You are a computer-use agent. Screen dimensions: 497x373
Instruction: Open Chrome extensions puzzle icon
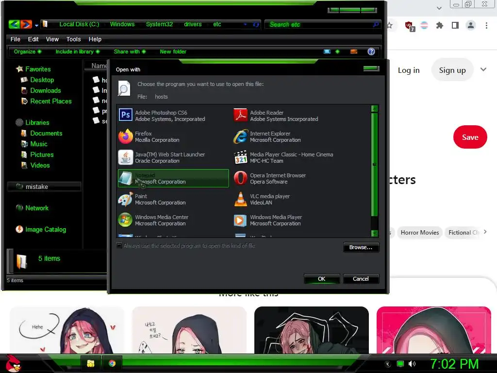pos(440,25)
